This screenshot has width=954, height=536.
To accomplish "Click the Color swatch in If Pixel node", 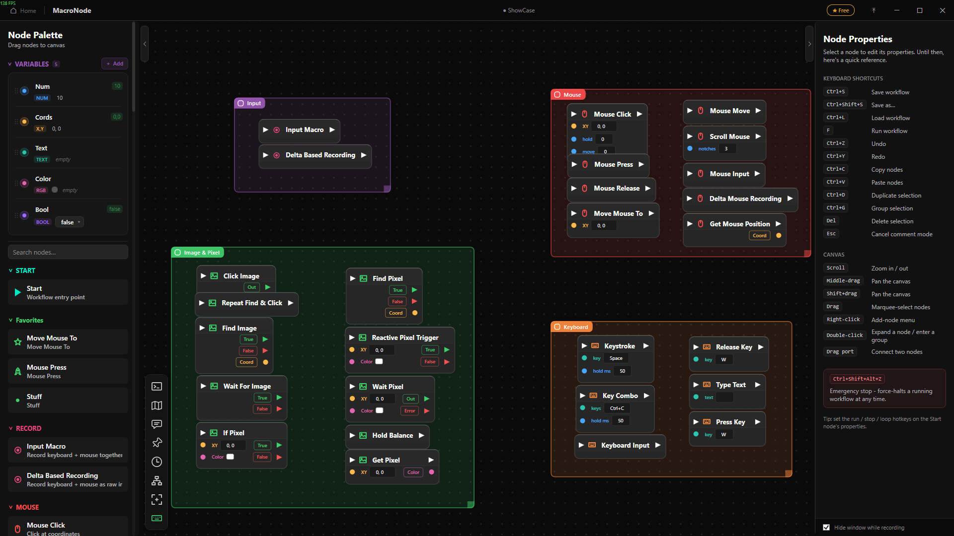I will [x=230, y=457].
